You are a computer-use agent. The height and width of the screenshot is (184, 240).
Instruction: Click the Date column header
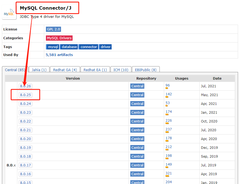(x=217, y=79)
